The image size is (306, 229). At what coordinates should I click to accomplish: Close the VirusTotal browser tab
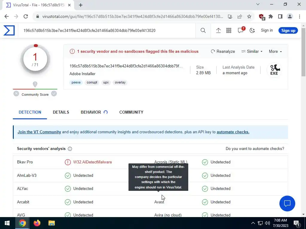[x=69, y=5]
